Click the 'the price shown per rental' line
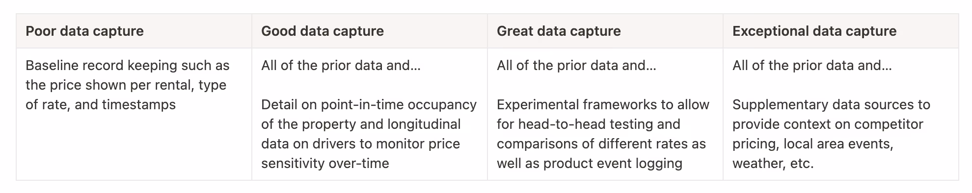The height and width of the screenshot is (193, 972). [x=126, y=85]
